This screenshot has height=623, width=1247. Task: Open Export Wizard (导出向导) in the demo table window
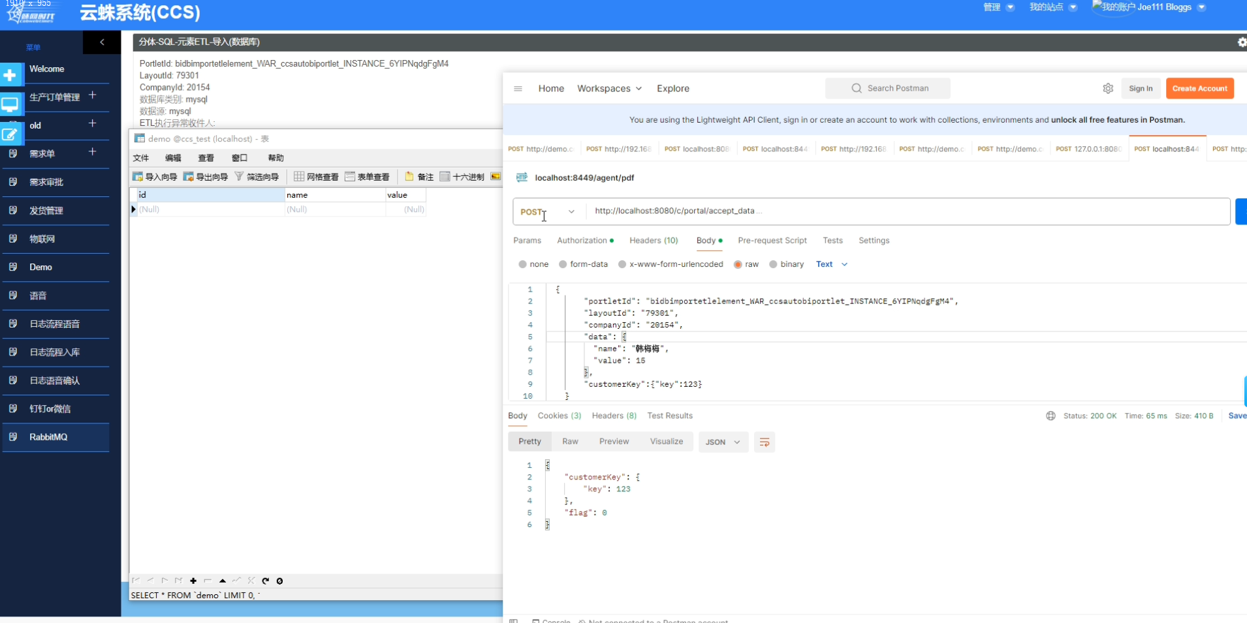click(206, 177)
